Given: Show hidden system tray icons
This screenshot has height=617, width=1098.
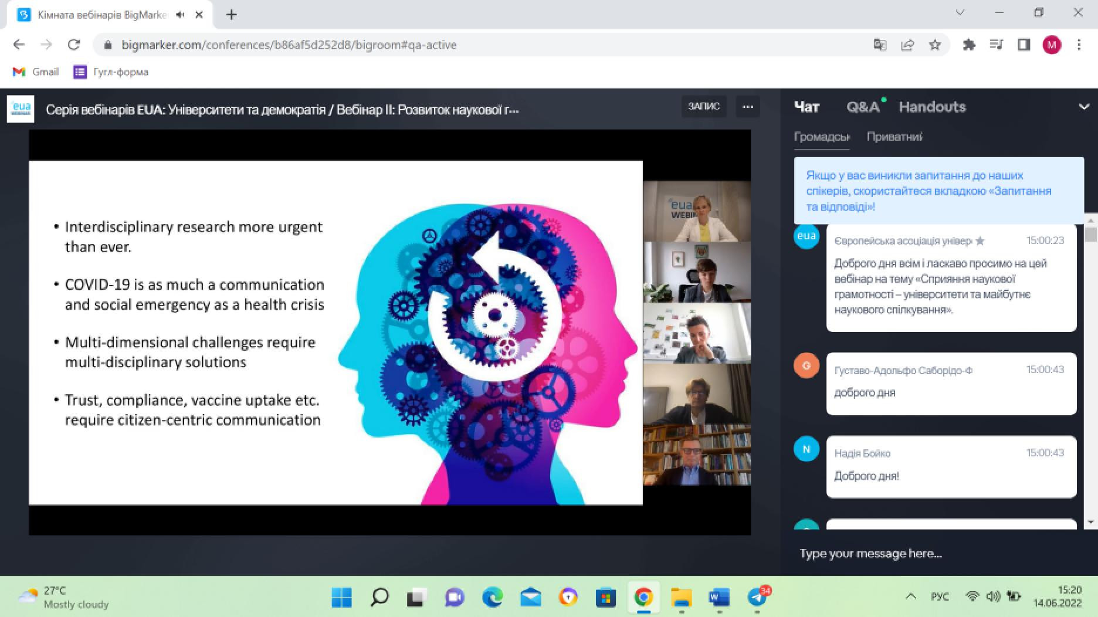Looking at the screenshot, I should (x=910, y=597).
